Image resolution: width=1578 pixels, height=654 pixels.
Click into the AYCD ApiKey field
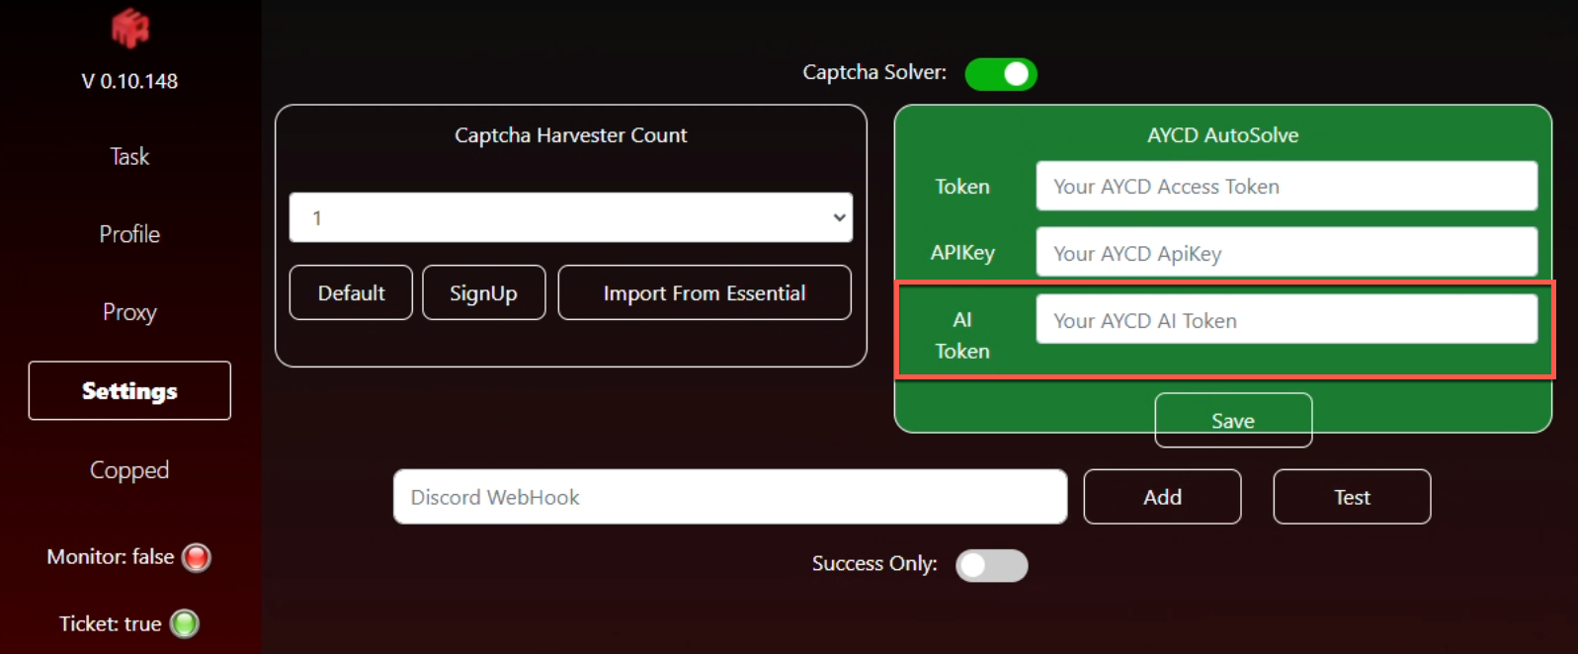1286,253
